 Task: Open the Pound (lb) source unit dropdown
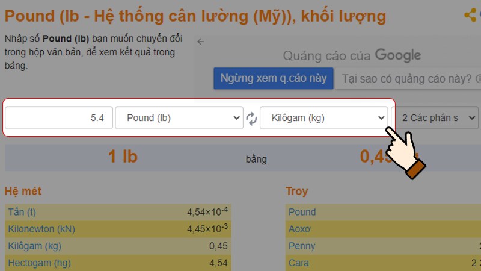point(179,117)
